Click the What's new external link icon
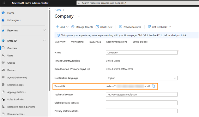The height and width of the screenshot is (117, 199). (x=97, y=27)
